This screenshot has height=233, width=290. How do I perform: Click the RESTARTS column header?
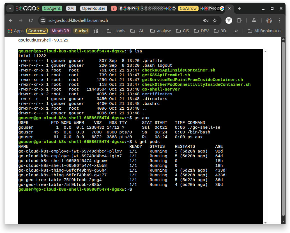click(185, 147)
